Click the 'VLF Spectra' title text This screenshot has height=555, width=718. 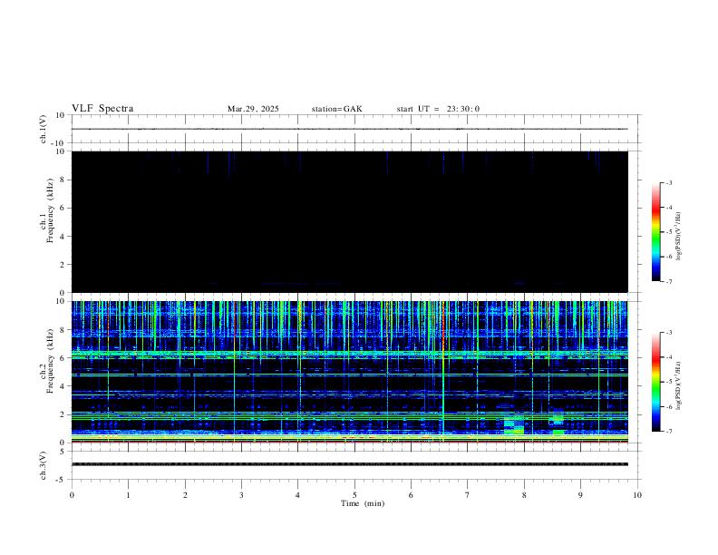102,109
